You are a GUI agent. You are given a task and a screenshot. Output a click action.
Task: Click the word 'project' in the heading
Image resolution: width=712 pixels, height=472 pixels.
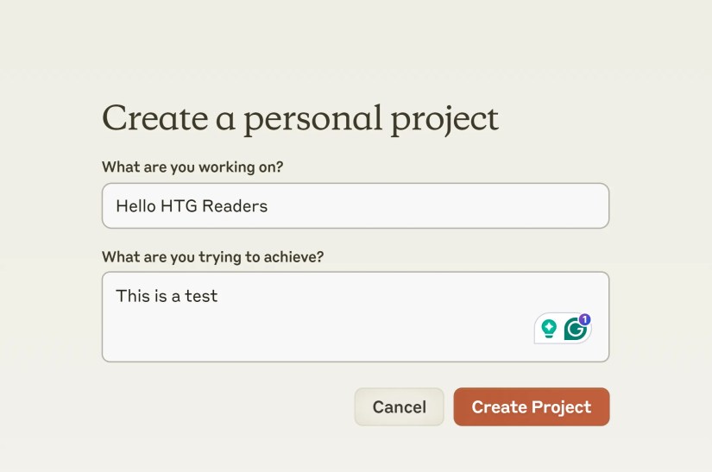pos(444,118)
